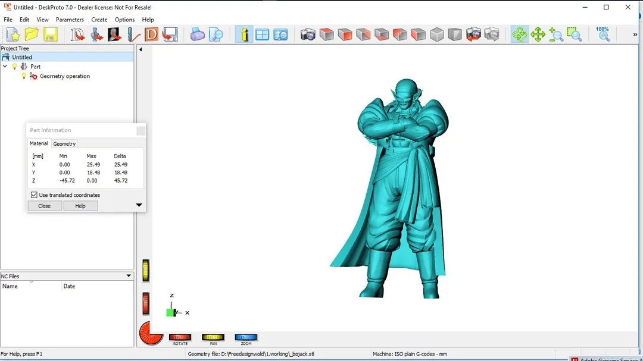Image resolution: width=643 pixels, height=361 pixels.
Task: Open the Parameters menu
Action: click(x=70, y=20)
